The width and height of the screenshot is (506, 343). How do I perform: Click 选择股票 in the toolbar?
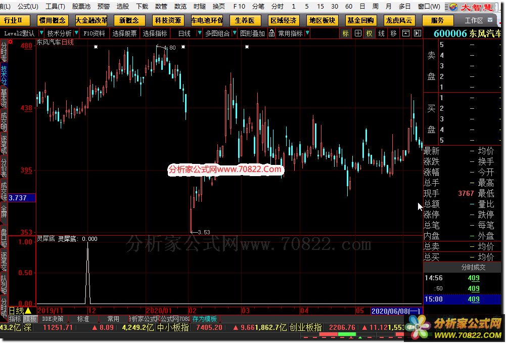coord(124,33)
